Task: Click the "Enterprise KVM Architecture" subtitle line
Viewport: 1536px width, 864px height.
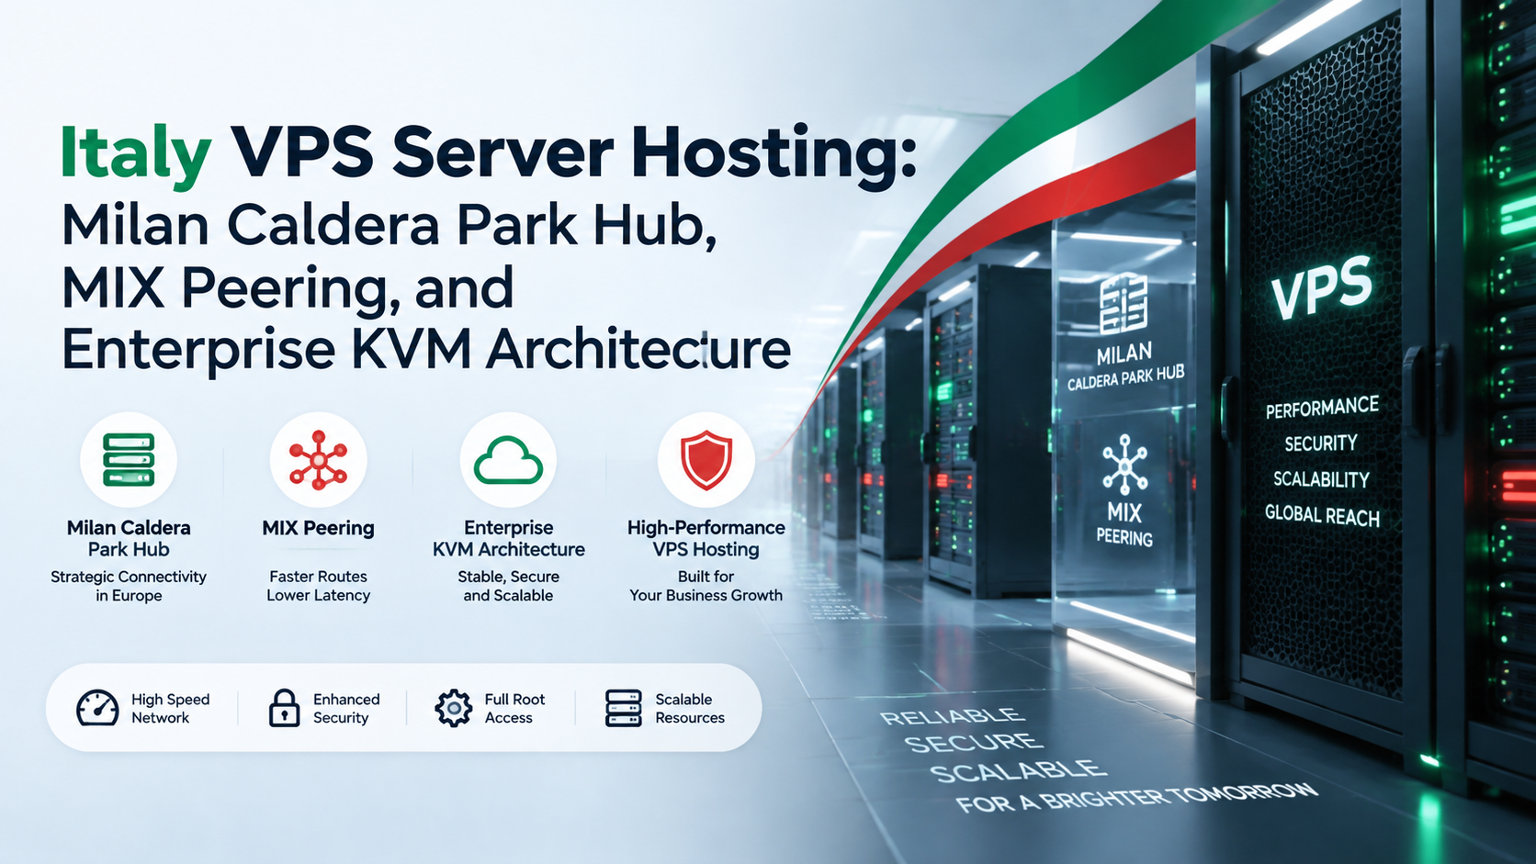Action: coord(426,350)
